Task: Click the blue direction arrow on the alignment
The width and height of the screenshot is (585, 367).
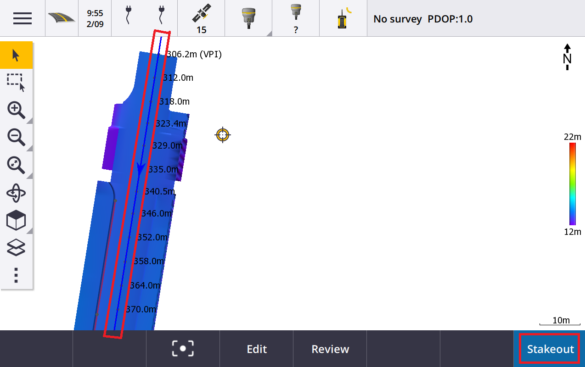Action: 141,168
